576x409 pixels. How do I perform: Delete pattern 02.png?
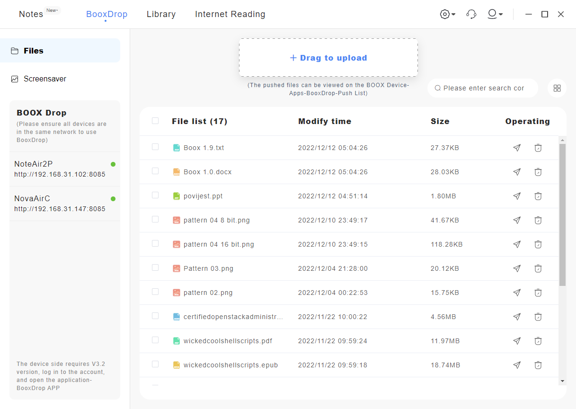(538, 293)
